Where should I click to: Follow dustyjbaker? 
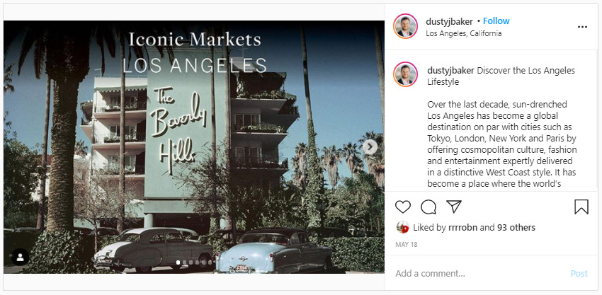pyautogui.click(x=496, y=21)
